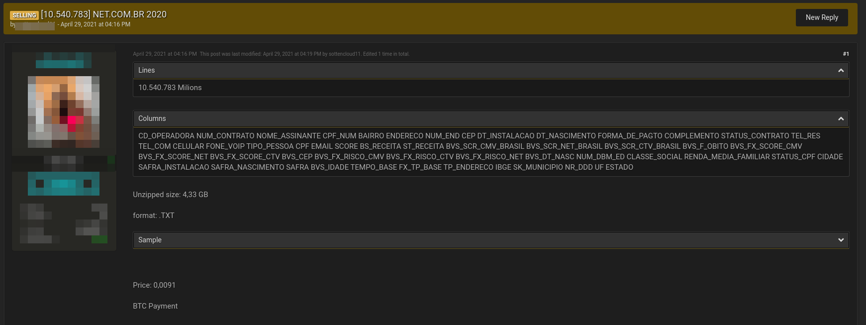
Task: Open the Sample spoiler header
Action: [491, 240]
